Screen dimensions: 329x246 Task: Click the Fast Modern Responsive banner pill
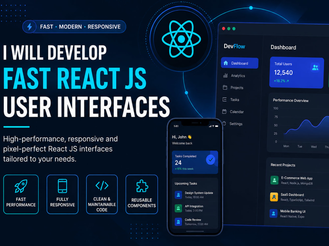[x=74, y=27]
